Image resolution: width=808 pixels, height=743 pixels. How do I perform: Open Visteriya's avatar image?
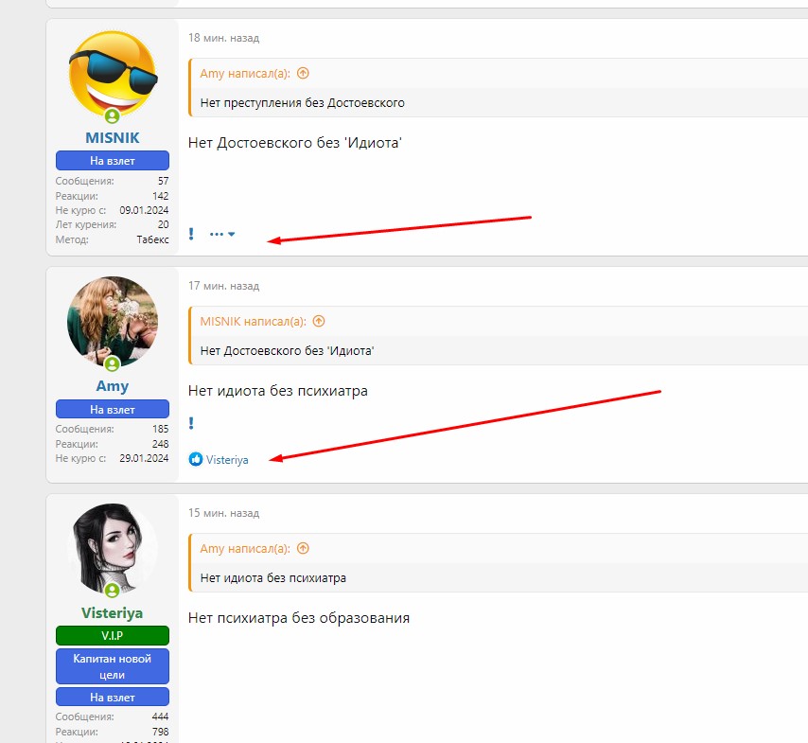tap(113, 549)
